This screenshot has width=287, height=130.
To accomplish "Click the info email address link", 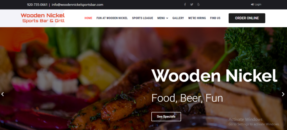I will point(77,5).
